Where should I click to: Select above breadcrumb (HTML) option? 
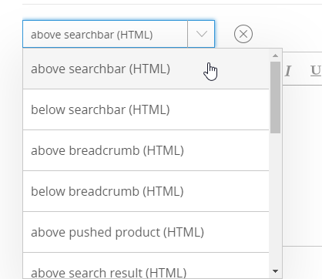tap(146, 150)
